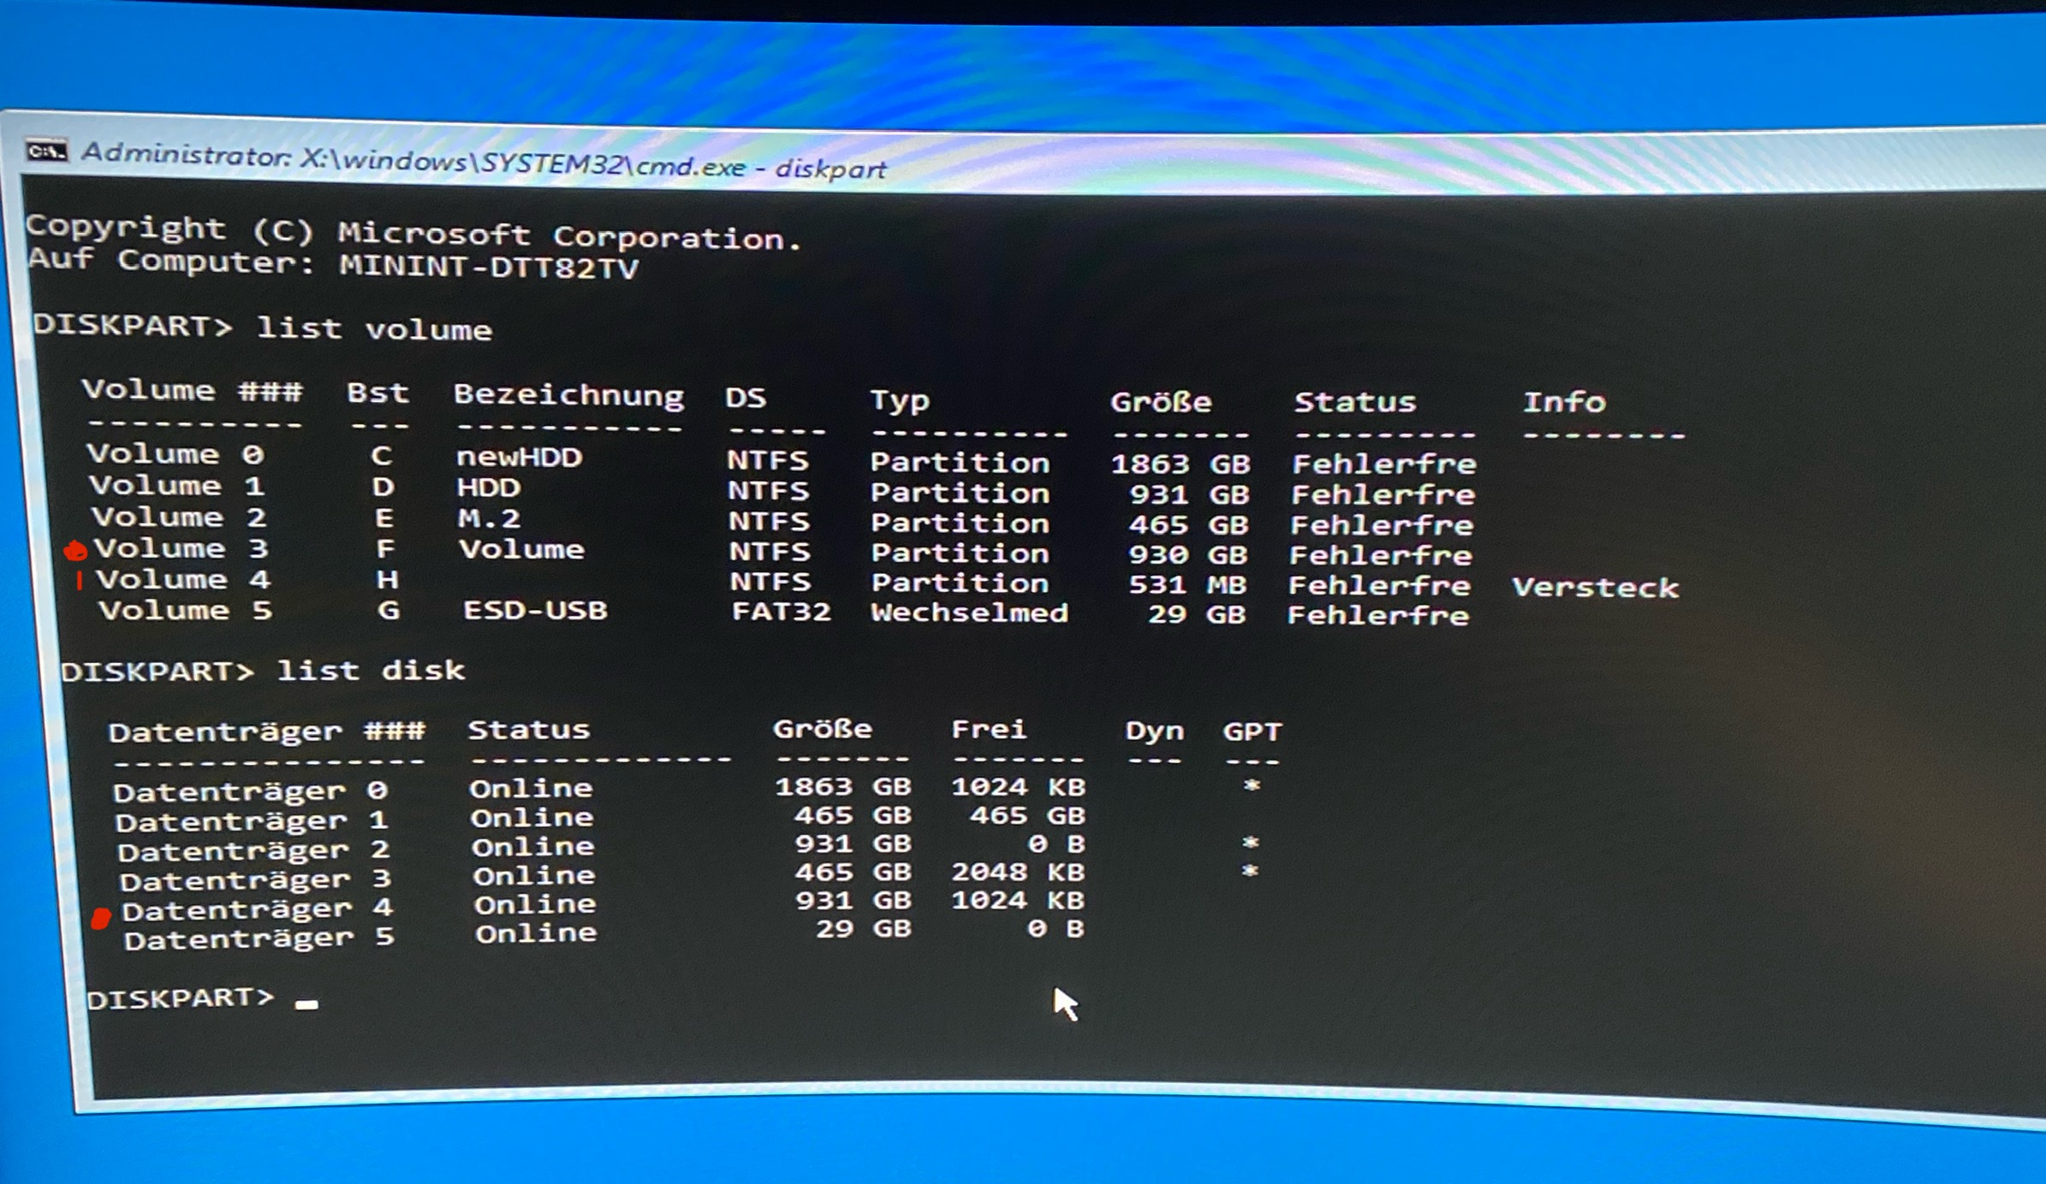Select the 'Datenträger 1' row label
Screen dimensions: 2046x1184
[x=252, y=820]
